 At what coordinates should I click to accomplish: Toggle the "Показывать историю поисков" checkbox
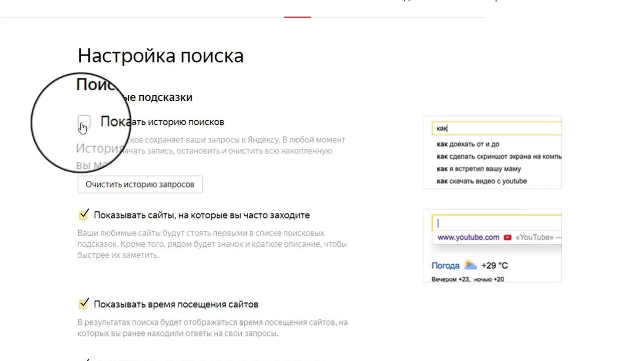[x=84, y=122]
